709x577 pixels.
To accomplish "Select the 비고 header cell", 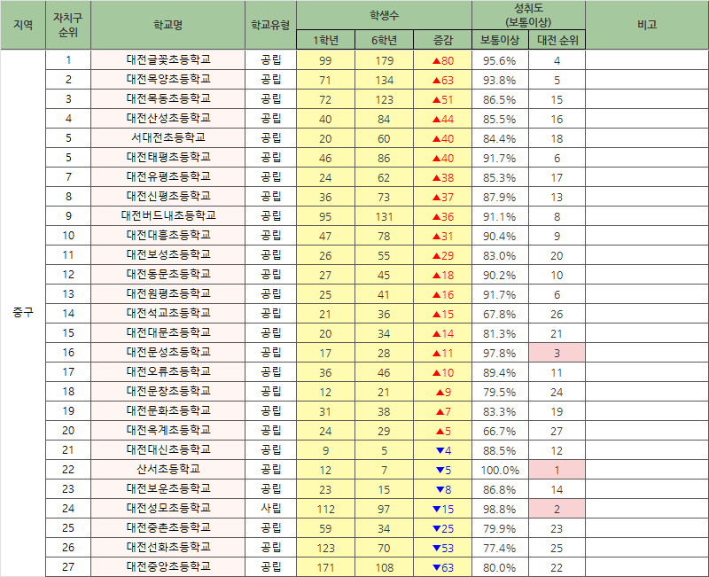I will point(647,25).
